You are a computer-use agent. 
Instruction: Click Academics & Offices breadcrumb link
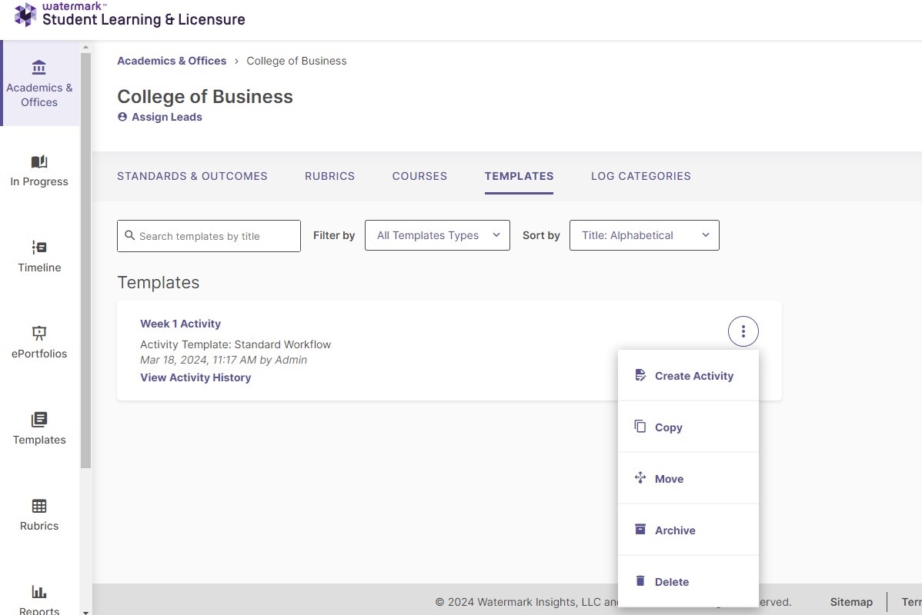coord(172,61)
